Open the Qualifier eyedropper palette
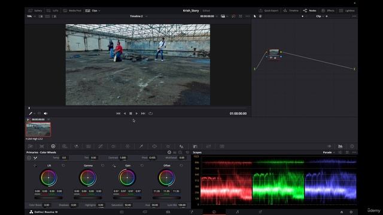This screenshot has width=383, height=215. pyautogui.click(x=141, y=146)
